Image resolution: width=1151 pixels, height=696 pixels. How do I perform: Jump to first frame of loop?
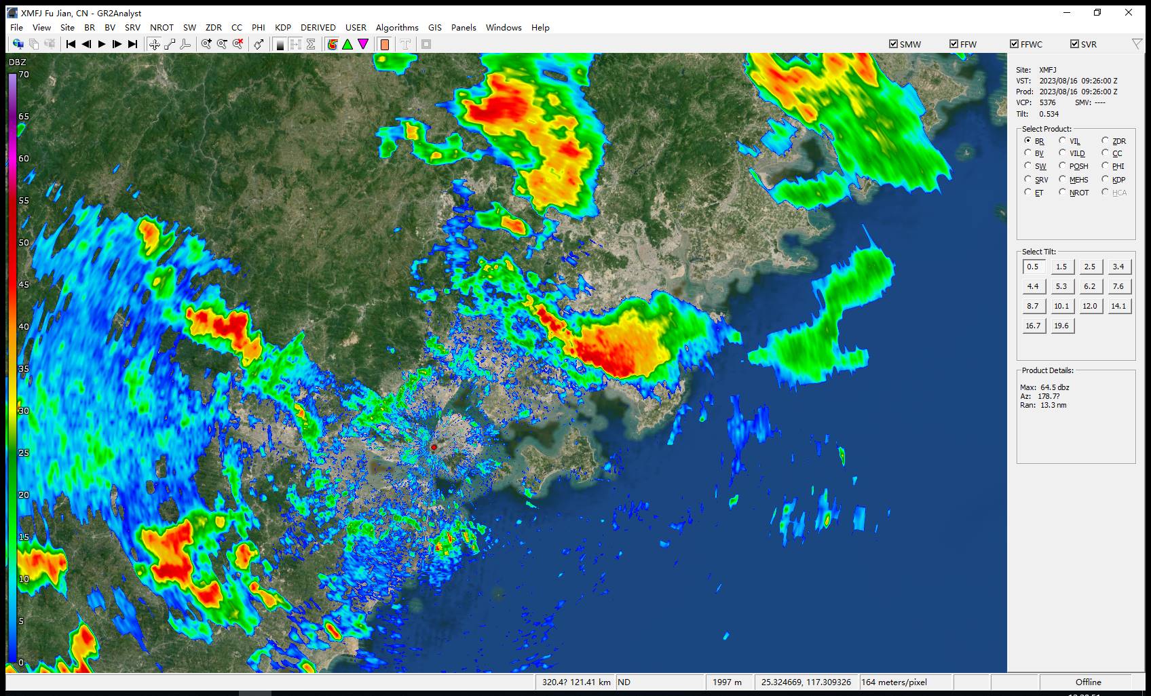pos(71,44)
